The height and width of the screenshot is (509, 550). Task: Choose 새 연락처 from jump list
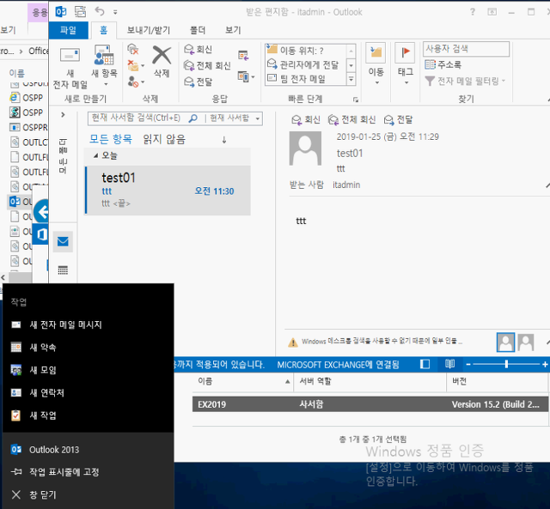pos(88,393)
